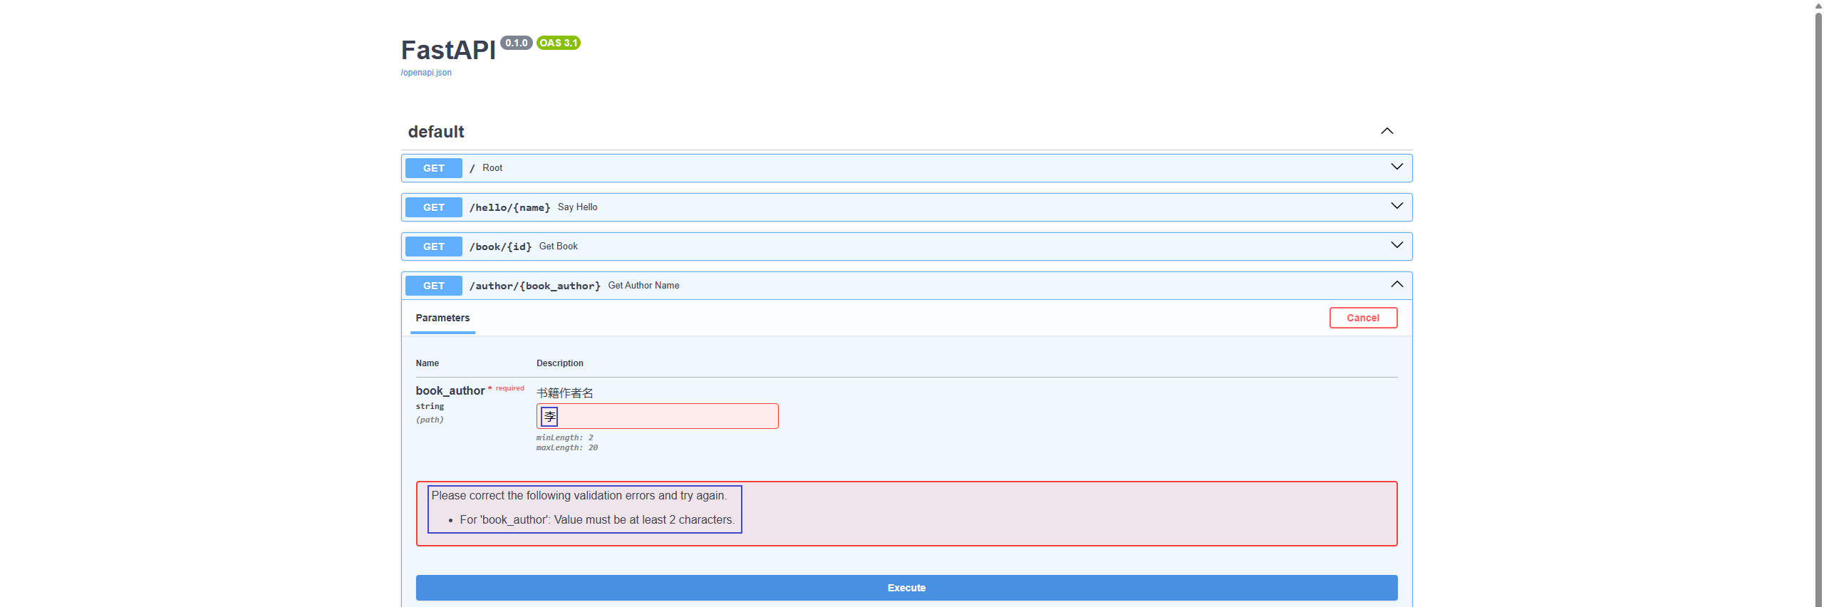This screenshot has height=607, width=1824.
Task: Click the 'Root' summary text
Action: point(492,168)
